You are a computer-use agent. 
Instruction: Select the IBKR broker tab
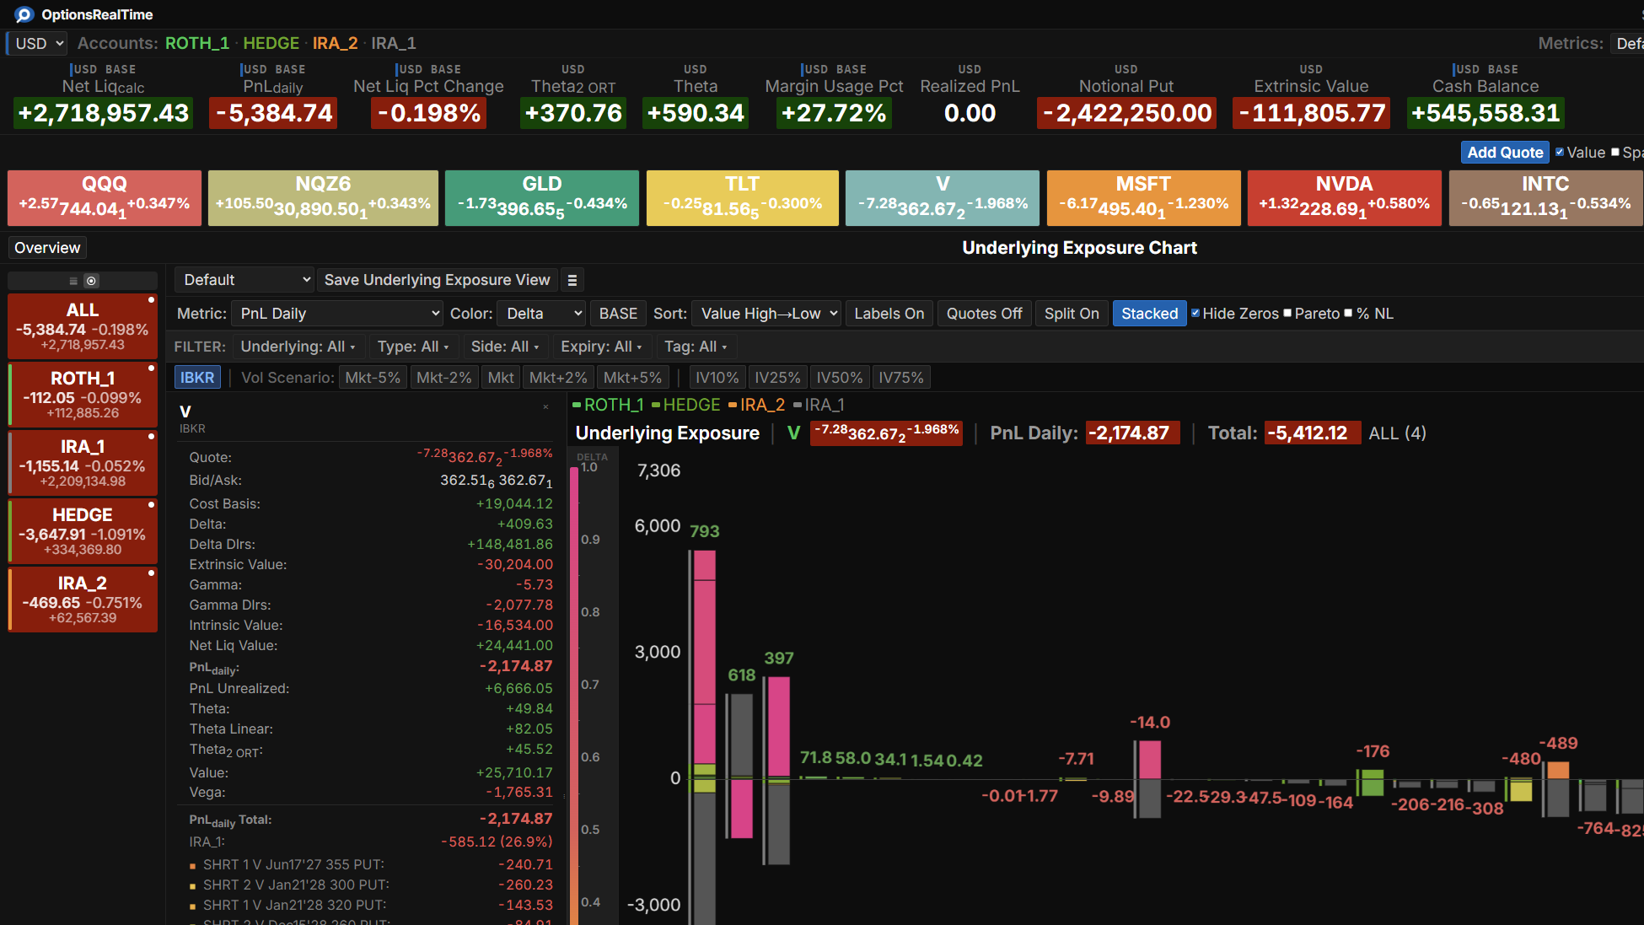[197, 378]
